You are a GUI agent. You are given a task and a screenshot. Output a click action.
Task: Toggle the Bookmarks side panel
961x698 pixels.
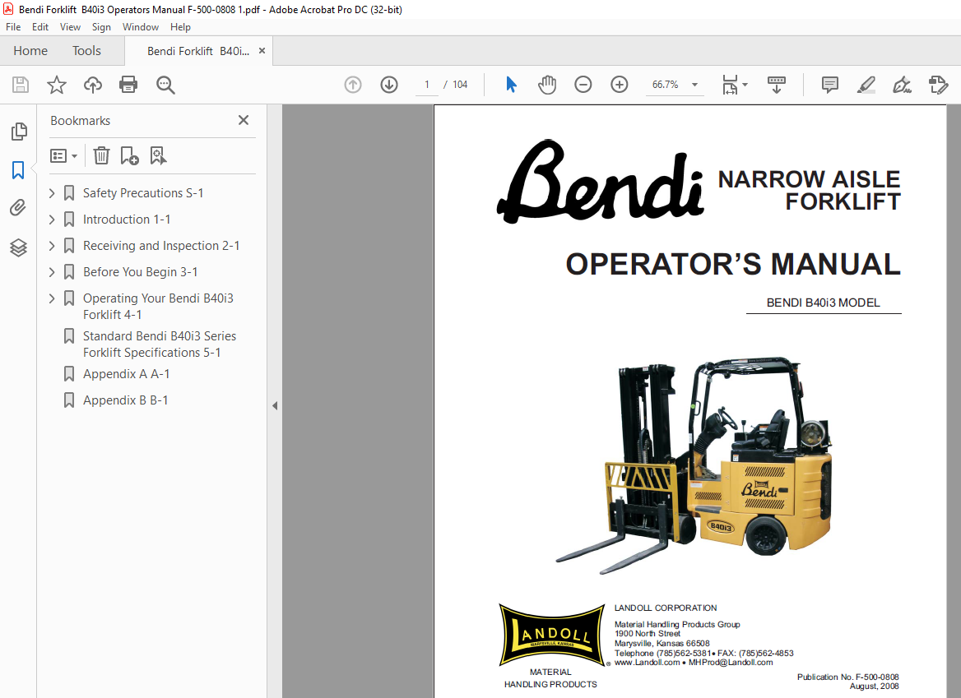pyautogui.click(x=18, y=169)
